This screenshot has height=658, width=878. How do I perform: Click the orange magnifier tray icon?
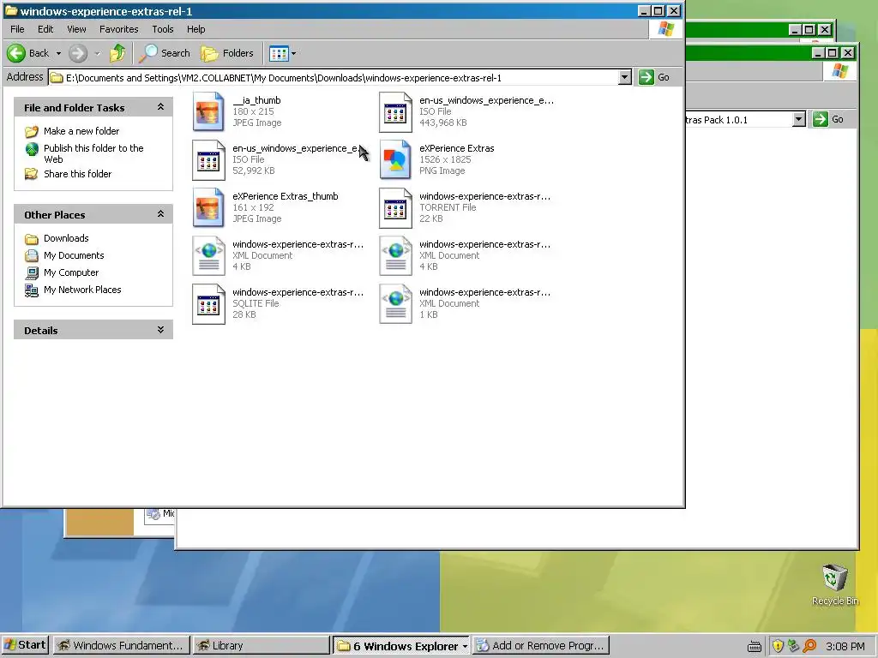pyautogui.click(x=809, y=646)
